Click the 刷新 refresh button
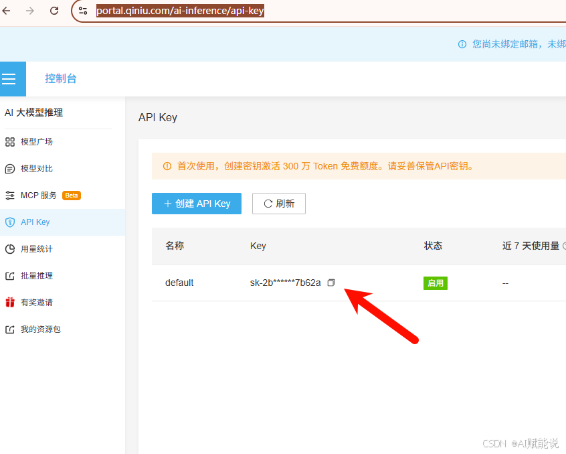 (279, 204)
